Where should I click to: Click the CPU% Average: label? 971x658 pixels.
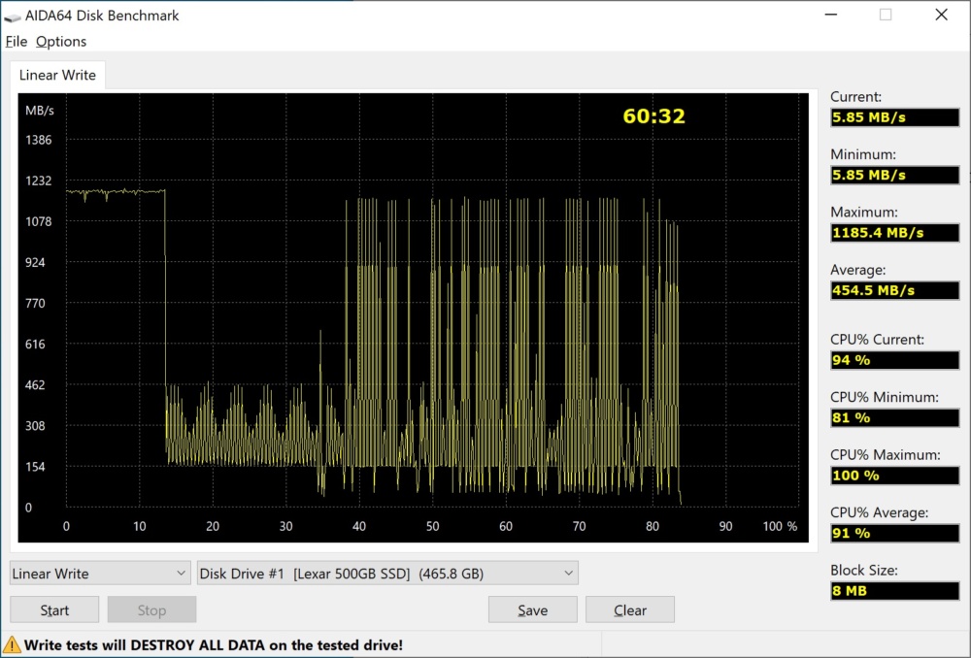coord(880,512)
